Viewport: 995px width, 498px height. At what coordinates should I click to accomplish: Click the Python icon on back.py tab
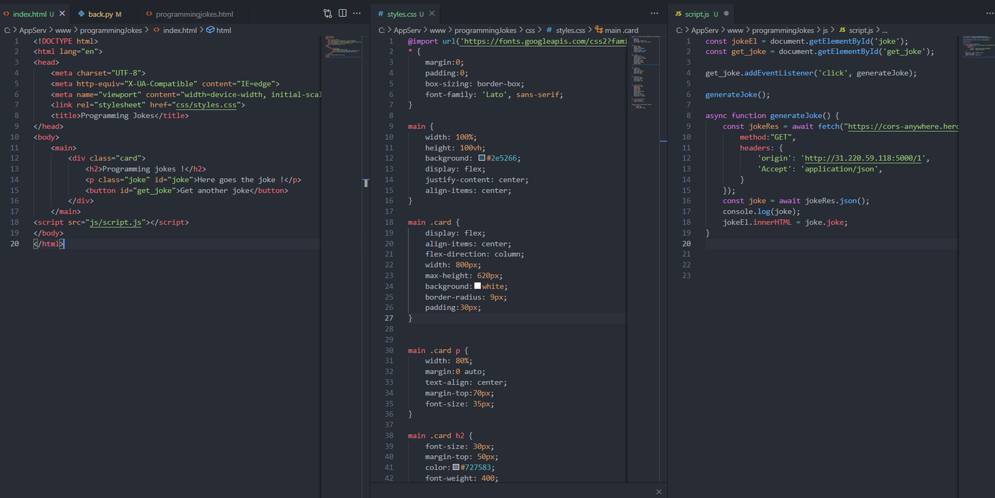pos(81,14)
